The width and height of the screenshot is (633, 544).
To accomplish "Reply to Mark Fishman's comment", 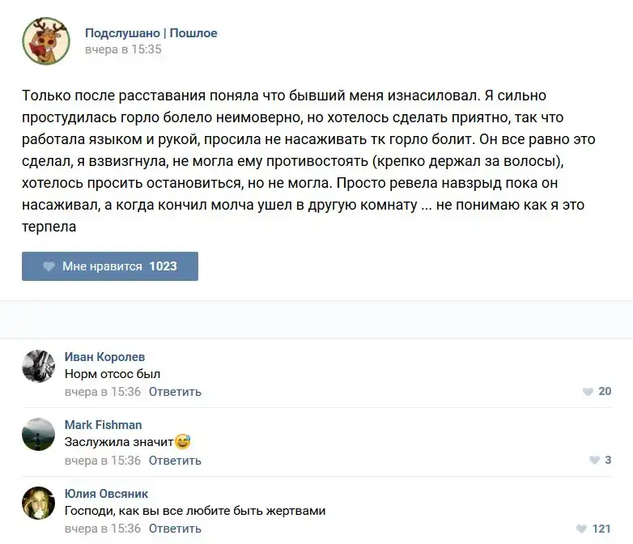I will point(175,461).
